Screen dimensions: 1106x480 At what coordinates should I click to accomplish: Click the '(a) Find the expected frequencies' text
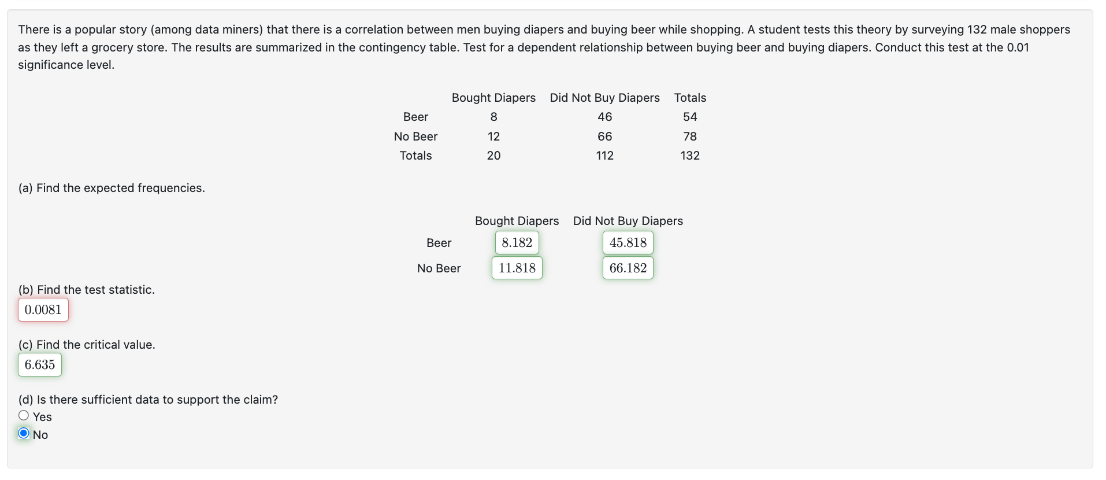[x=112, y=188]
